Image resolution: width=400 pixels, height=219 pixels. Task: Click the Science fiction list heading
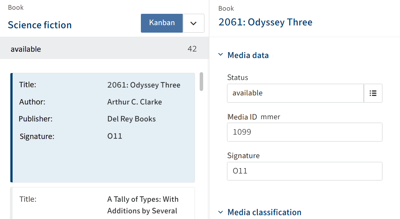coord(40,25)
